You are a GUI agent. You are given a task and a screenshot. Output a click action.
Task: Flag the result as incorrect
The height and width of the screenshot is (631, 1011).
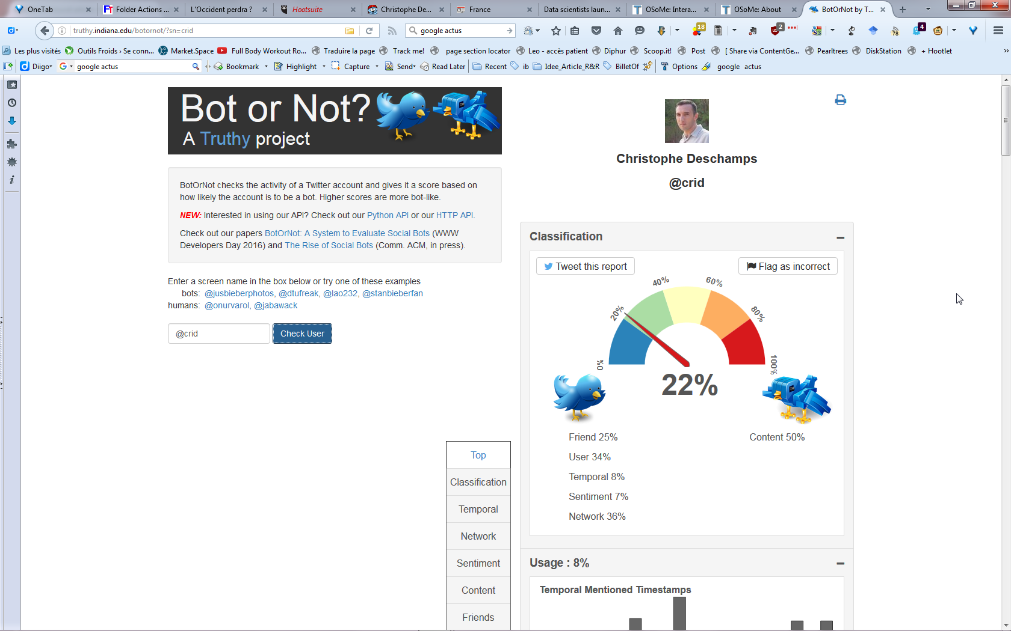click(788, 266)
